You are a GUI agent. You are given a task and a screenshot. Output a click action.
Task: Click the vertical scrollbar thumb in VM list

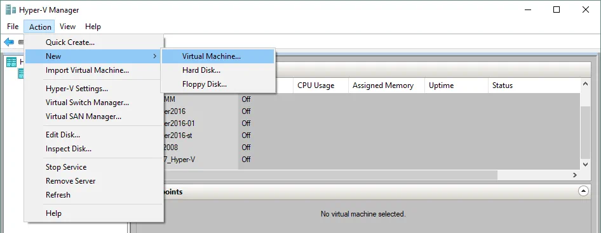(585, 132)
